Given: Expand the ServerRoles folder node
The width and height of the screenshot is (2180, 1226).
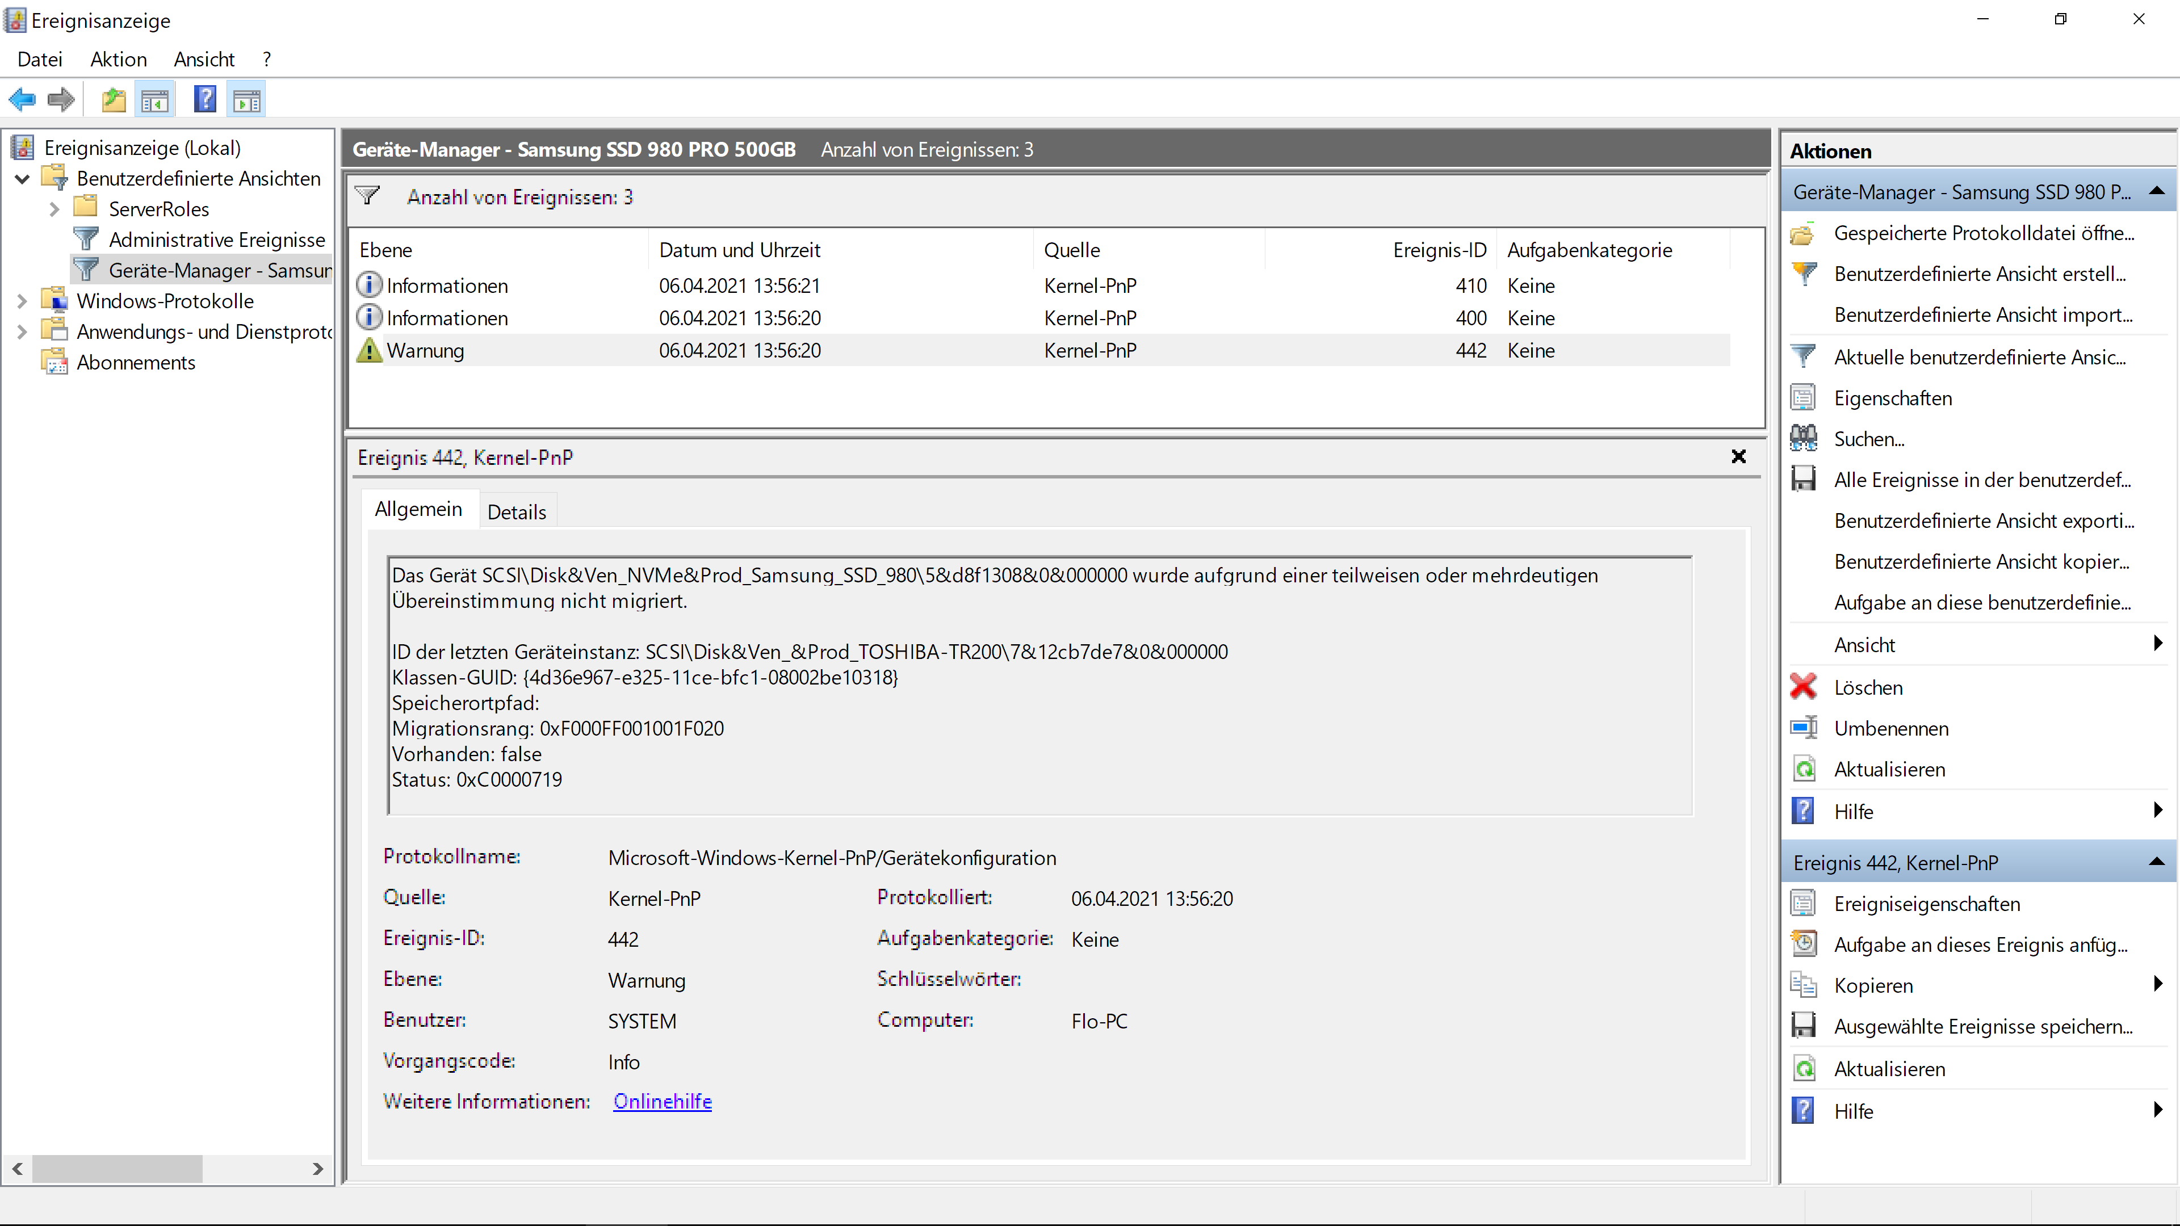Looking at the screenshot, I should 54,209.
